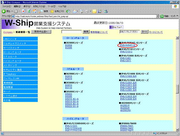This screenshot has width=180, height=136.
Task: Stop page loading with red X icon
Action: (x=23, y=11)
